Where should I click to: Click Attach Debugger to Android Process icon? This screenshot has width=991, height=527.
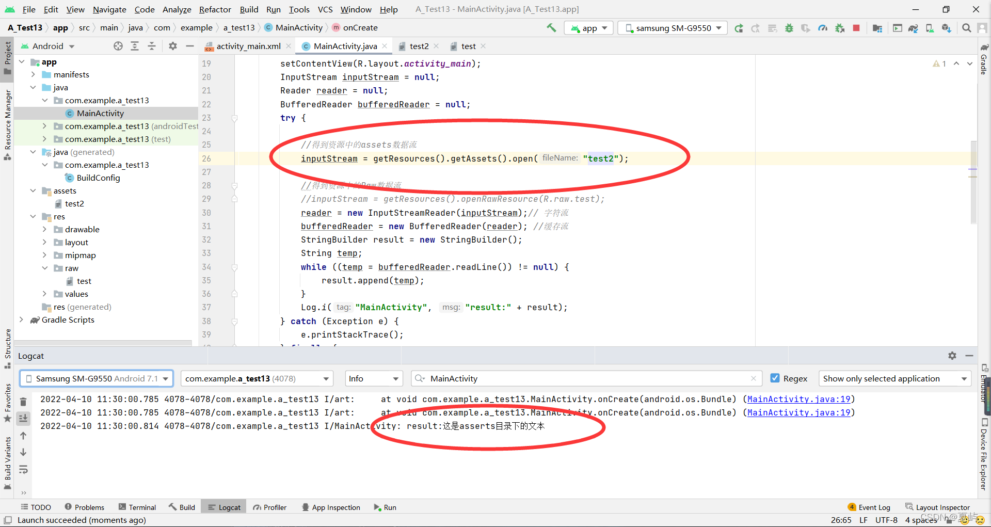pos(840,28)
